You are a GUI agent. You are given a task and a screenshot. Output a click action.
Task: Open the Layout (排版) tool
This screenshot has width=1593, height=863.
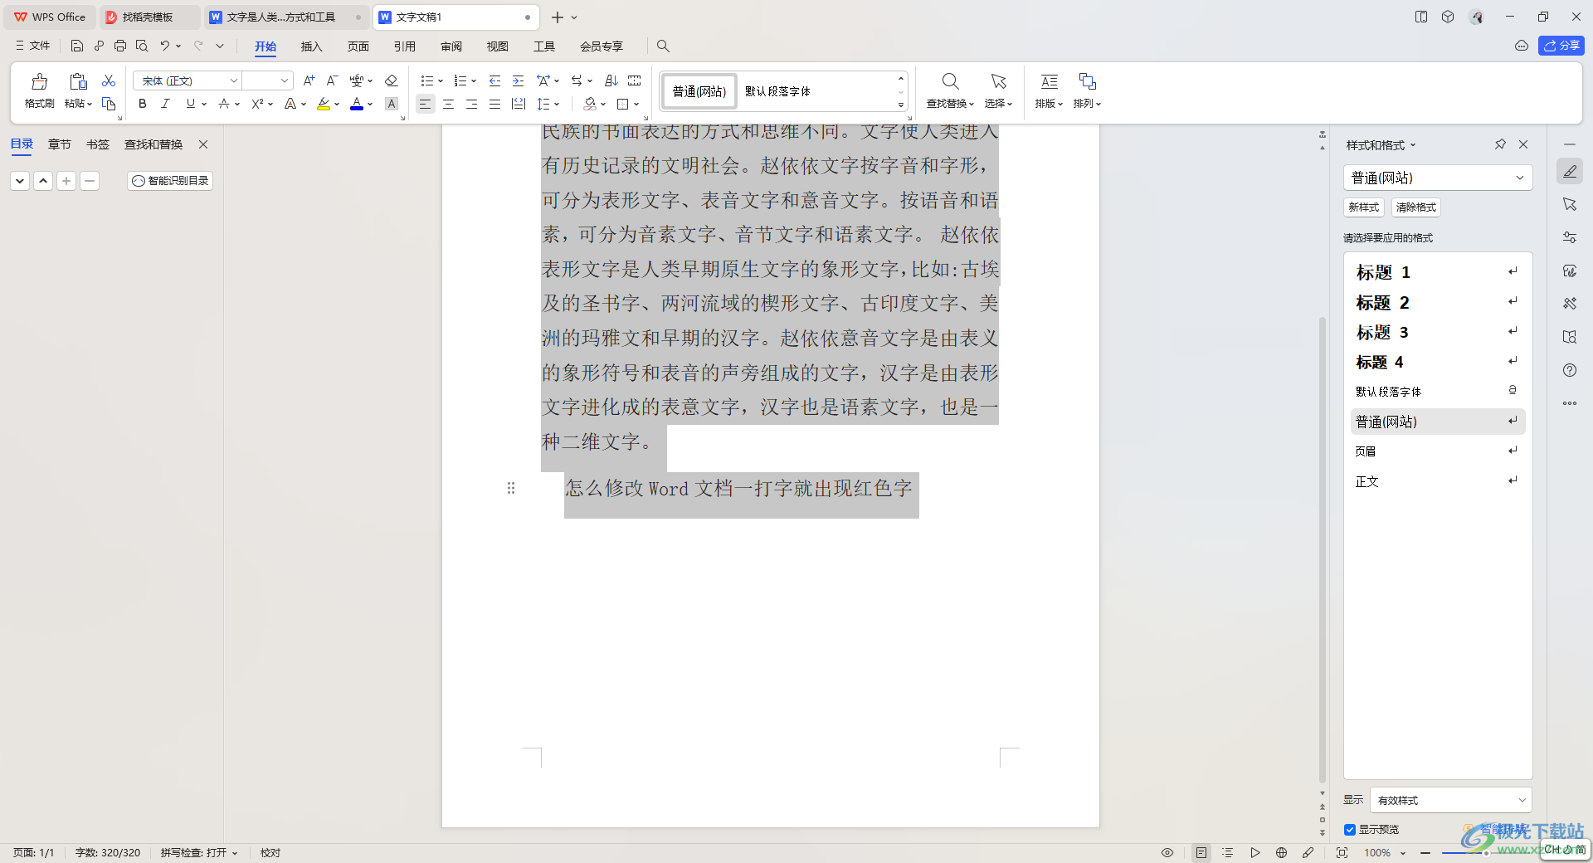click(1049, 90)
